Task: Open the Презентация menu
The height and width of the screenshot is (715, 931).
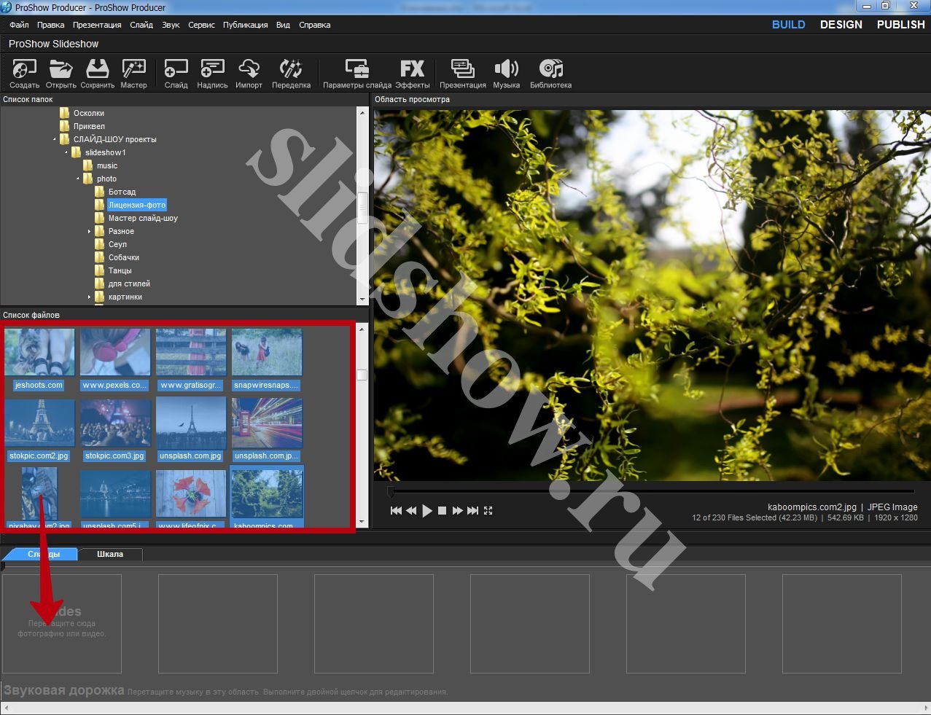Action: click(x=97, y=25)
